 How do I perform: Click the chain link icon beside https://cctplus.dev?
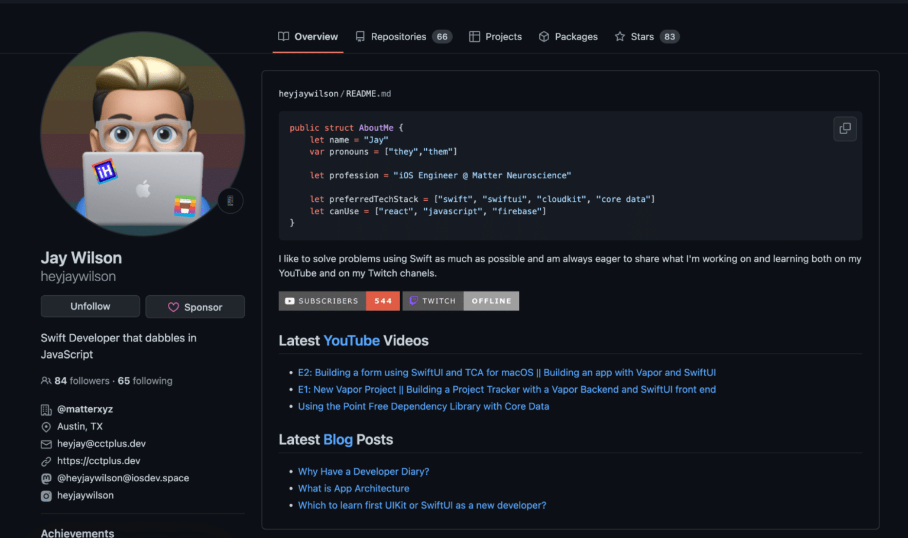46,461
